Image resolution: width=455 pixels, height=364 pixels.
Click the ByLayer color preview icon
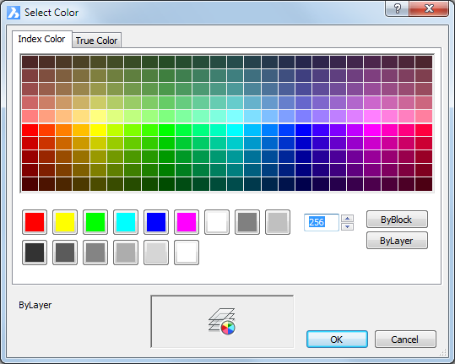[x=222, y=321]
